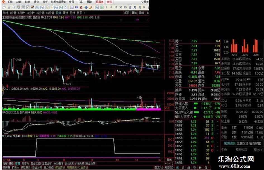Select the blue four-way move cursor icon
Screen dimensions: 264x170
pos(86,8)
